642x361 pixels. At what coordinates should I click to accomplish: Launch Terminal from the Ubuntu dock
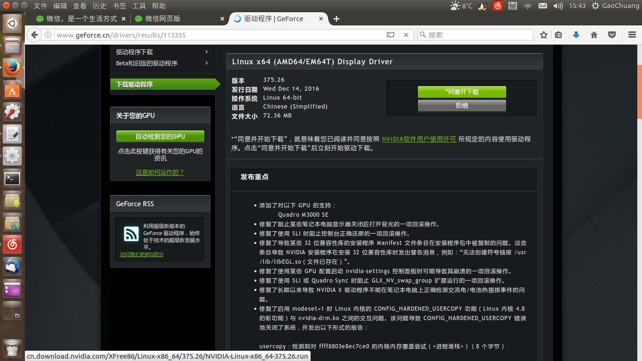point(12,179)
